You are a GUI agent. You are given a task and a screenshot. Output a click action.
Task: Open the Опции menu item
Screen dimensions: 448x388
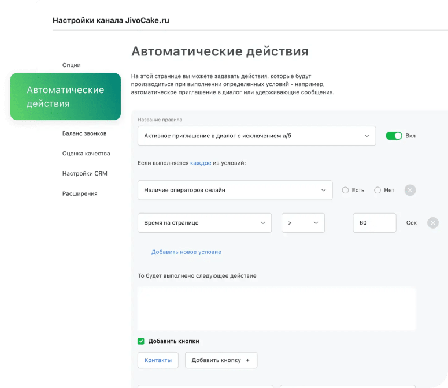[72, 65]
